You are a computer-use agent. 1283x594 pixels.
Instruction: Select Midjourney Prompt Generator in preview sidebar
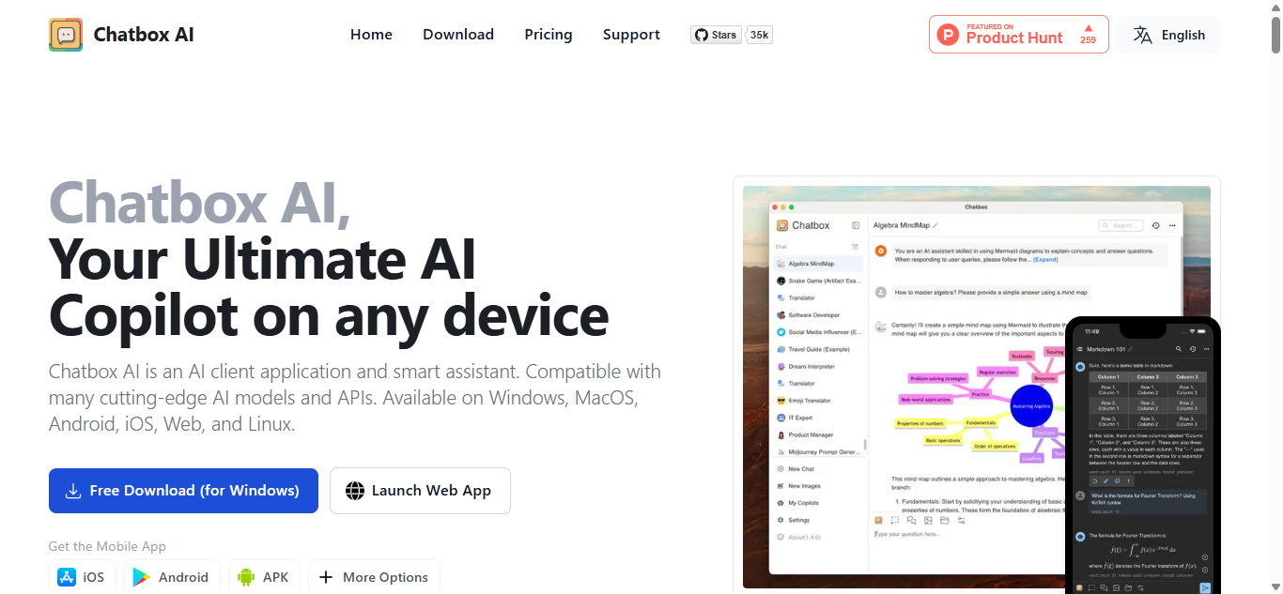818,451
